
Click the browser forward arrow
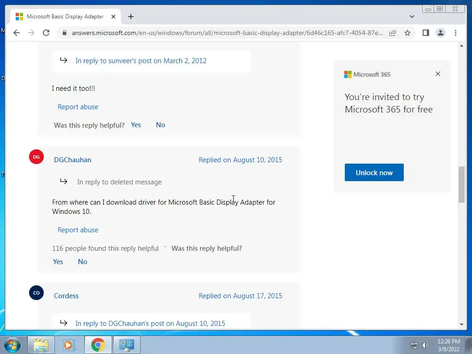31,33
